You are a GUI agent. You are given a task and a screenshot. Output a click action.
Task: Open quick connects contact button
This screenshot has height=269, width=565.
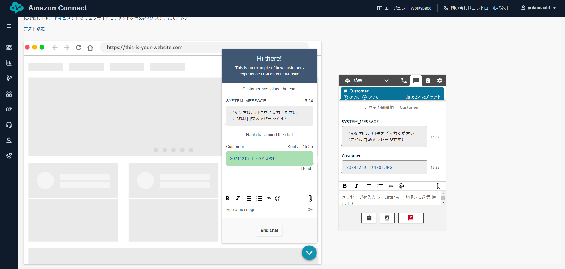[387, 218]
